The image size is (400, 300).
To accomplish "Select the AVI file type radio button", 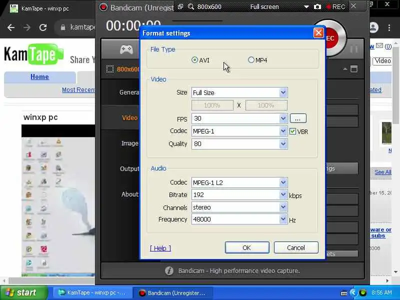I will pyautogui.click(x=194, y=60).
